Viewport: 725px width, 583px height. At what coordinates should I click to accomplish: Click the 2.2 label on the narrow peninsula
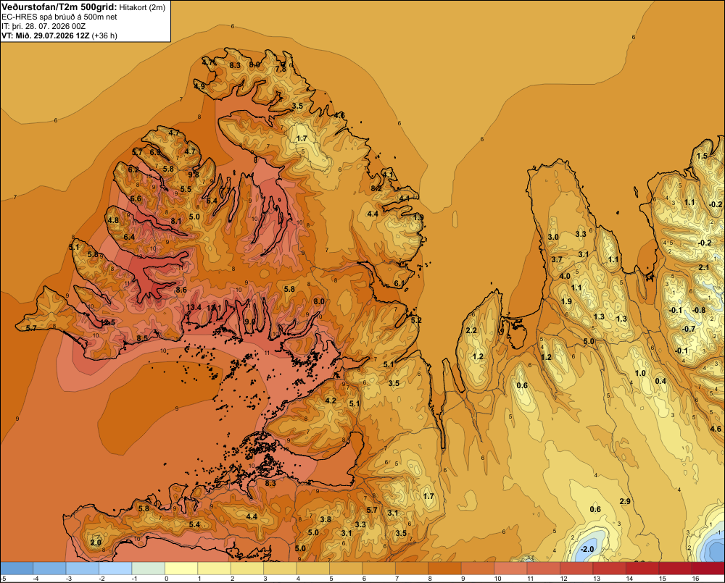[x=471, y=330]
